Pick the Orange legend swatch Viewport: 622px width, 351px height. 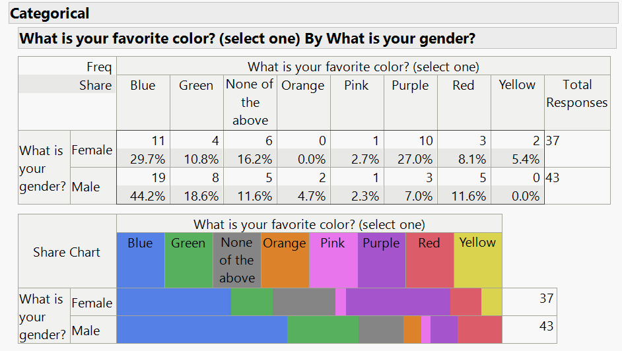click(x=285, y=260)
